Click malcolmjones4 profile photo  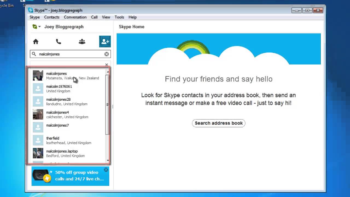38,114
